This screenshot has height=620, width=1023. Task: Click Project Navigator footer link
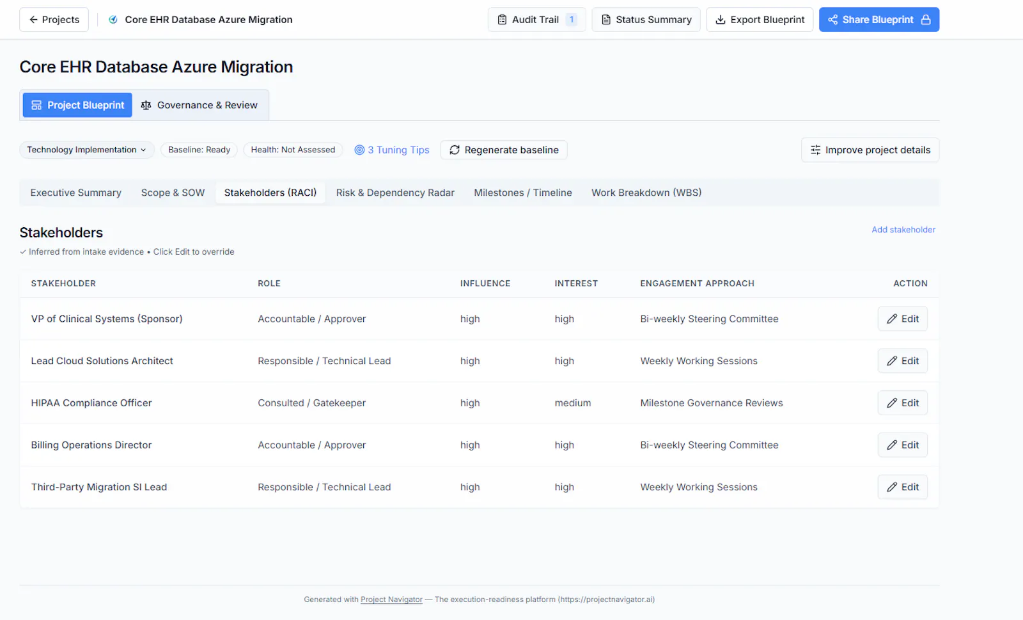391,600
